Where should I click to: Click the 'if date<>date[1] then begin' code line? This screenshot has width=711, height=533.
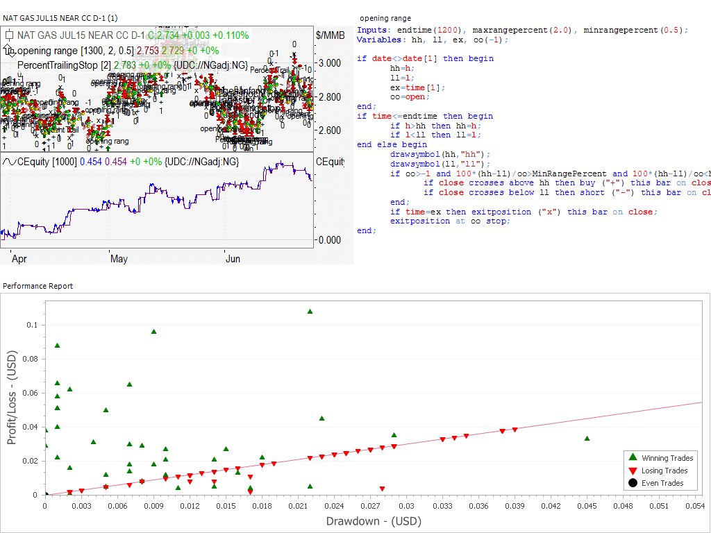pyautogui.click(x=426, y=58)
